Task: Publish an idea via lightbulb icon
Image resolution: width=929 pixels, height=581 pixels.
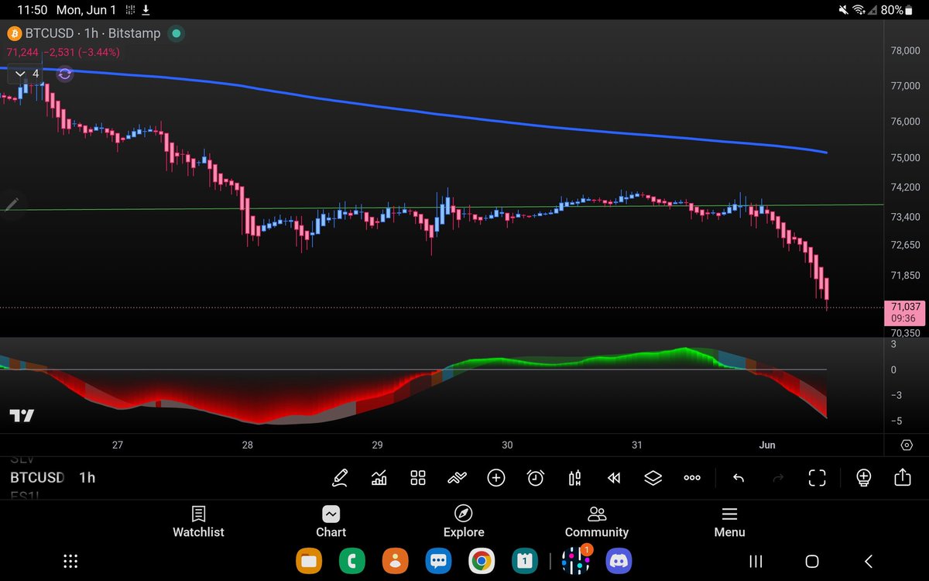Action: click(864, 477)
